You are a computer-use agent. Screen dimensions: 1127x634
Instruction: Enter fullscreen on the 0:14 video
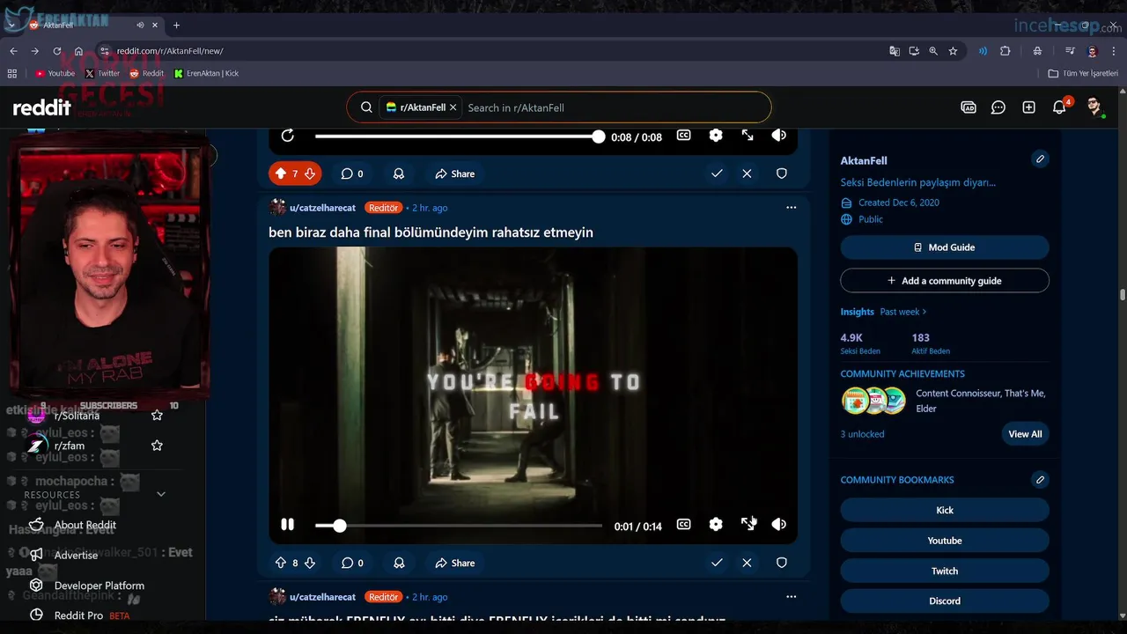pos(748,525)
